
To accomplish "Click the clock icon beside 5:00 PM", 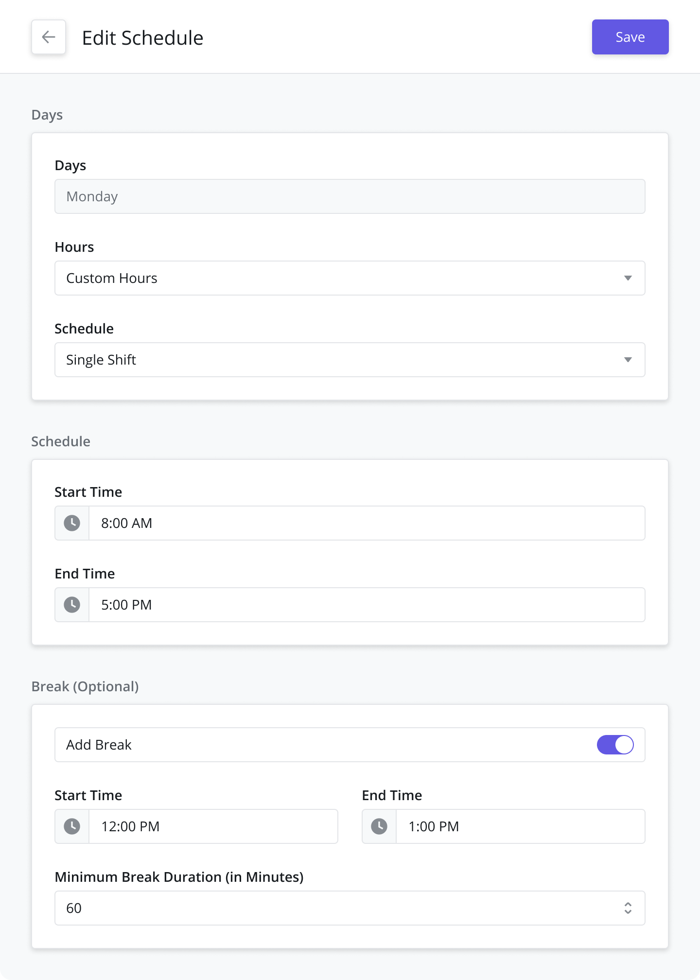I will click(x=72, y=605).
